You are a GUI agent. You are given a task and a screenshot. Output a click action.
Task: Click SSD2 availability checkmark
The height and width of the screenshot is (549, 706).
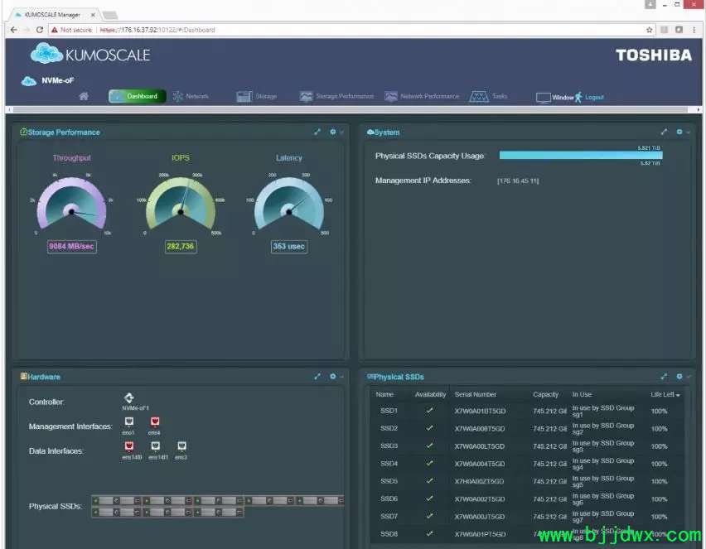(429, 428)
